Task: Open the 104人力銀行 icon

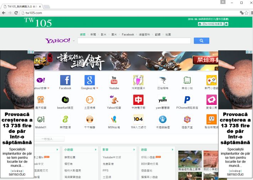Action: tap(138, 119)
